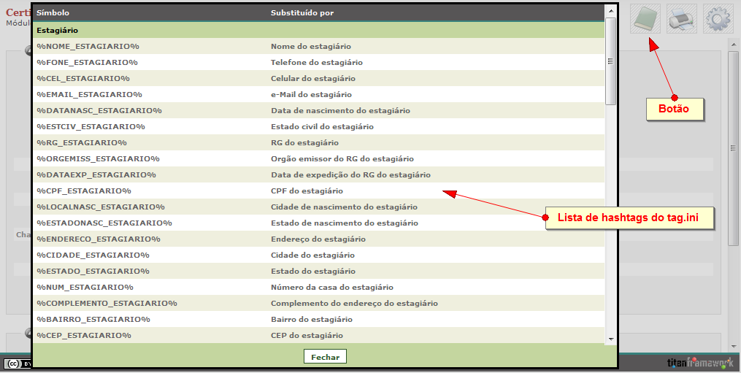Click the page scrollbar thumb on right
This screenshot has height=373, width=741.
[733, 148]
